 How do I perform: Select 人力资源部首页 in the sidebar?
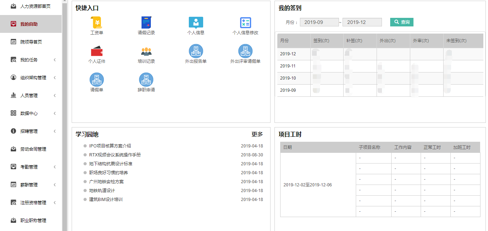[x=31, y=6]
